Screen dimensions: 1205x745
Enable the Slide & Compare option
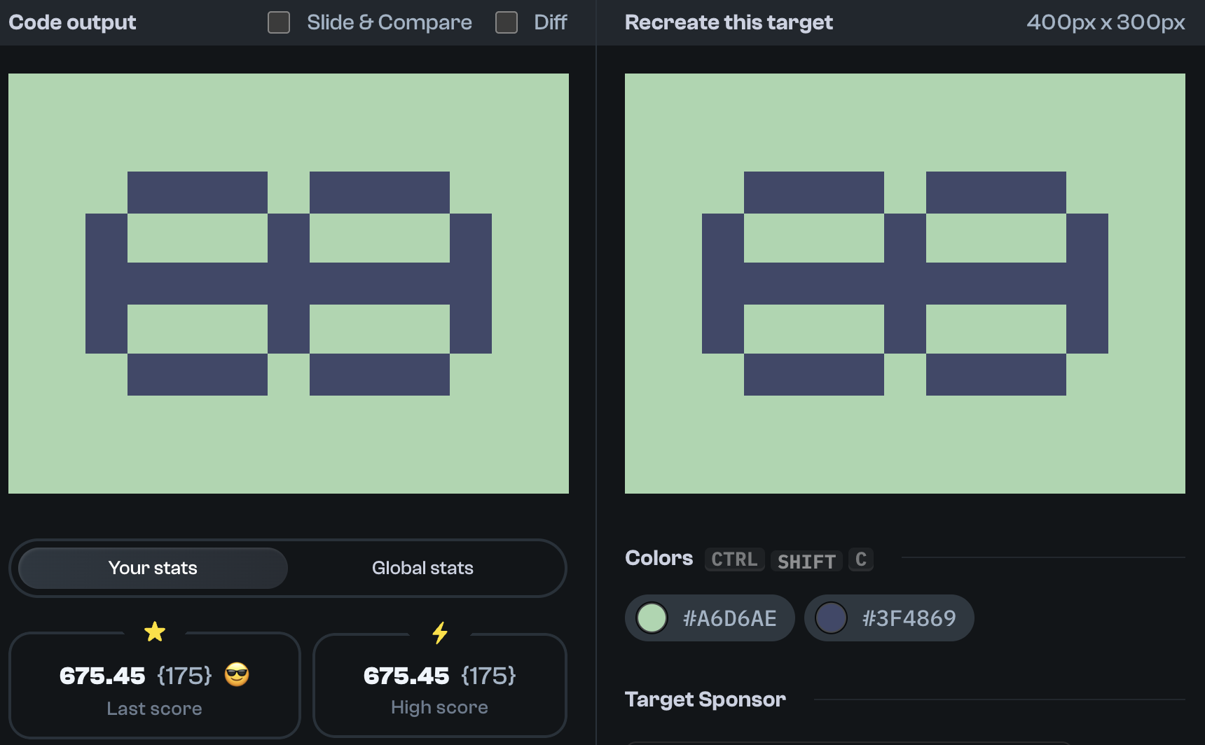pos(278,22)
